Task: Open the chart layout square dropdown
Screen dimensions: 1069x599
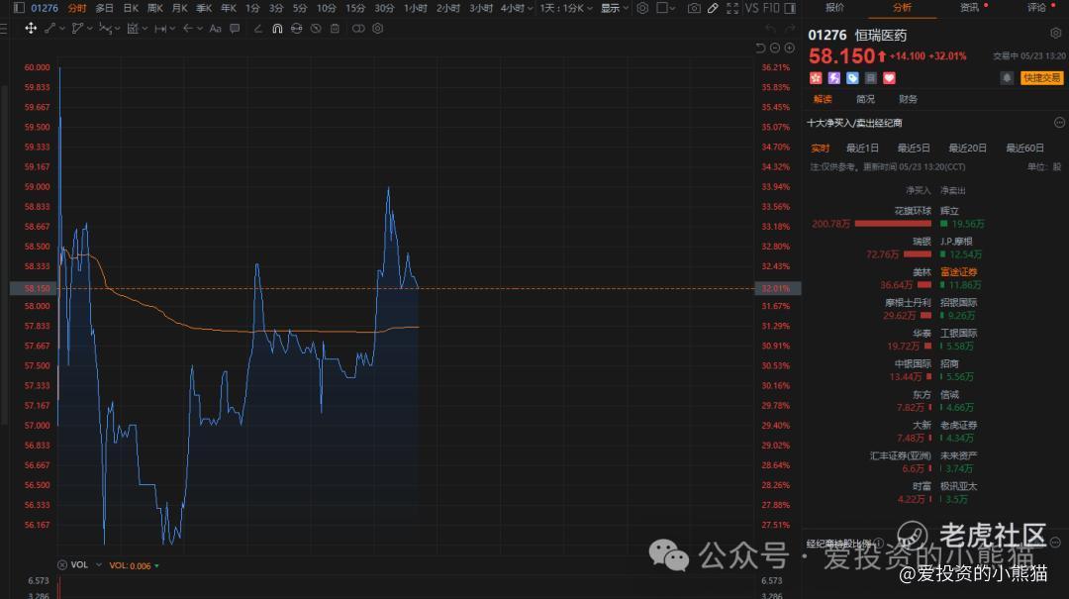Action: click(x=666, y=8)
